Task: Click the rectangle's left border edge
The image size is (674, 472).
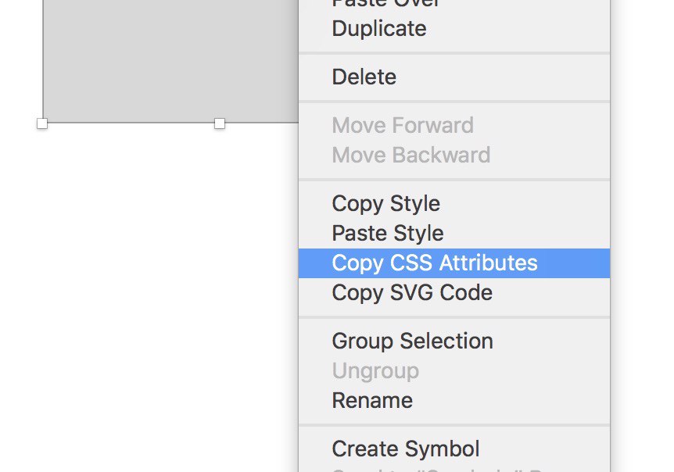Action: click(43, 60)
